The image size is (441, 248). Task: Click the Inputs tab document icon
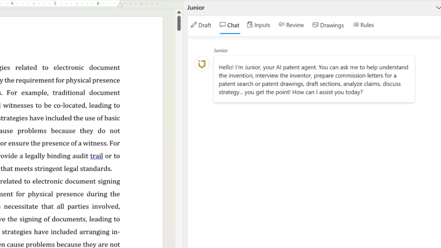point(250,25)
